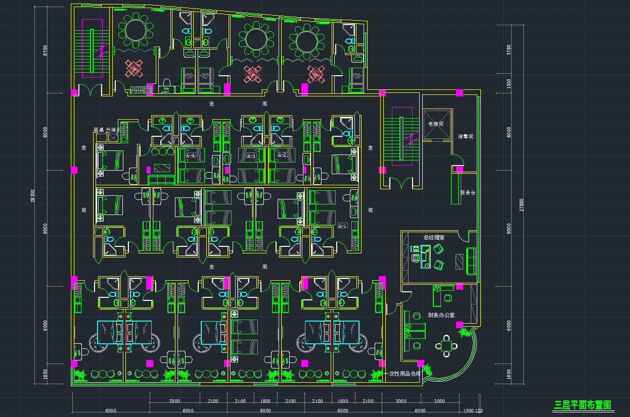Click the A-2 room tag
Screen dimensions: 630x417
pyautogui.click(x=282, y=155)
